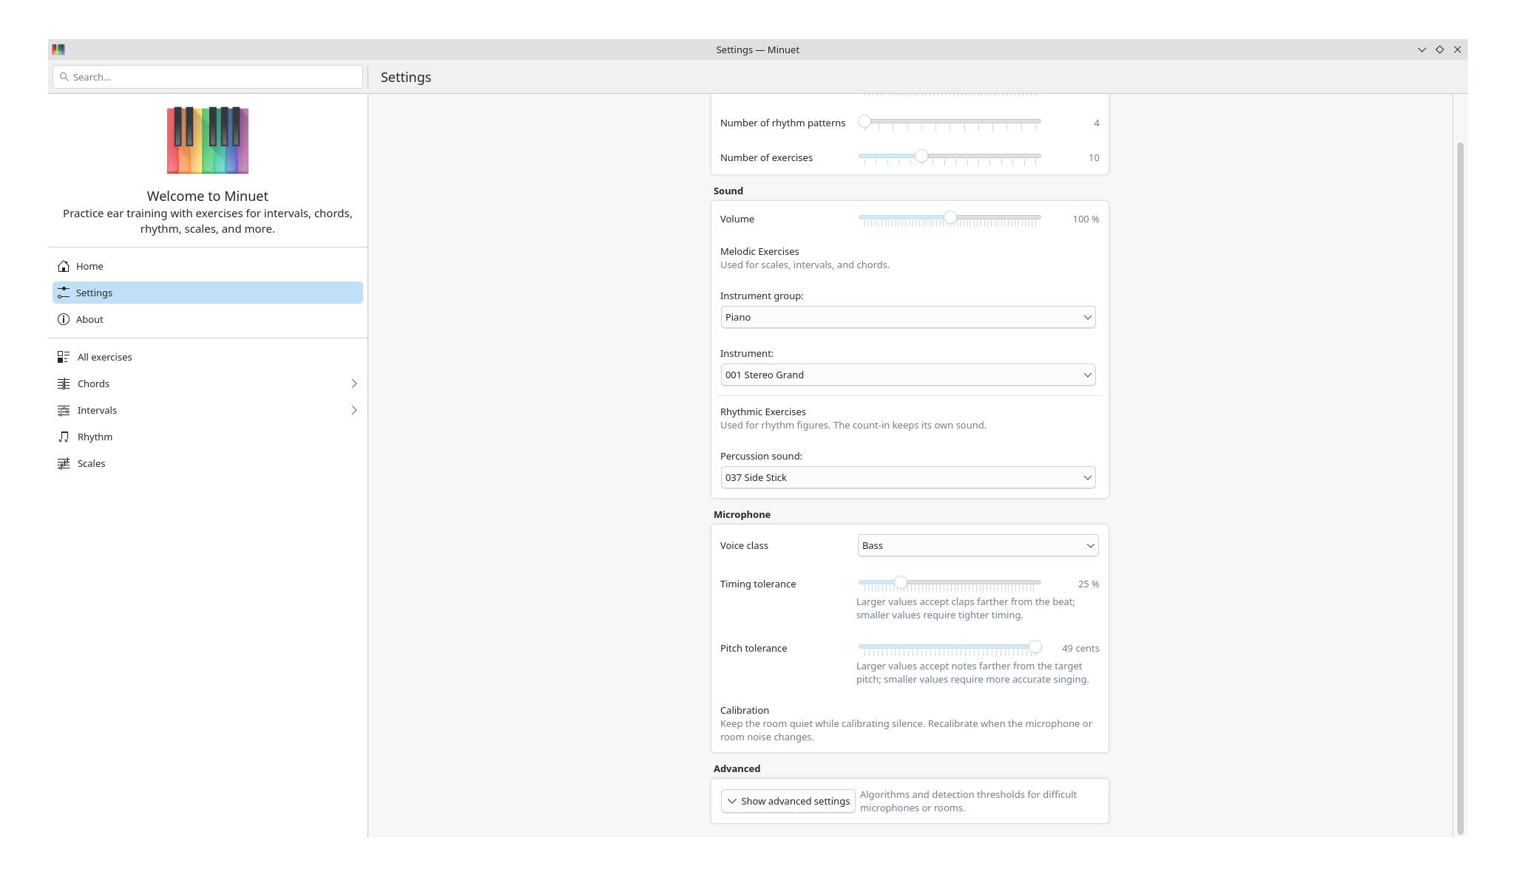Click the Pitch tolerance slider handle
The height and width of the screenshot is (894, 1516).
1035,646
